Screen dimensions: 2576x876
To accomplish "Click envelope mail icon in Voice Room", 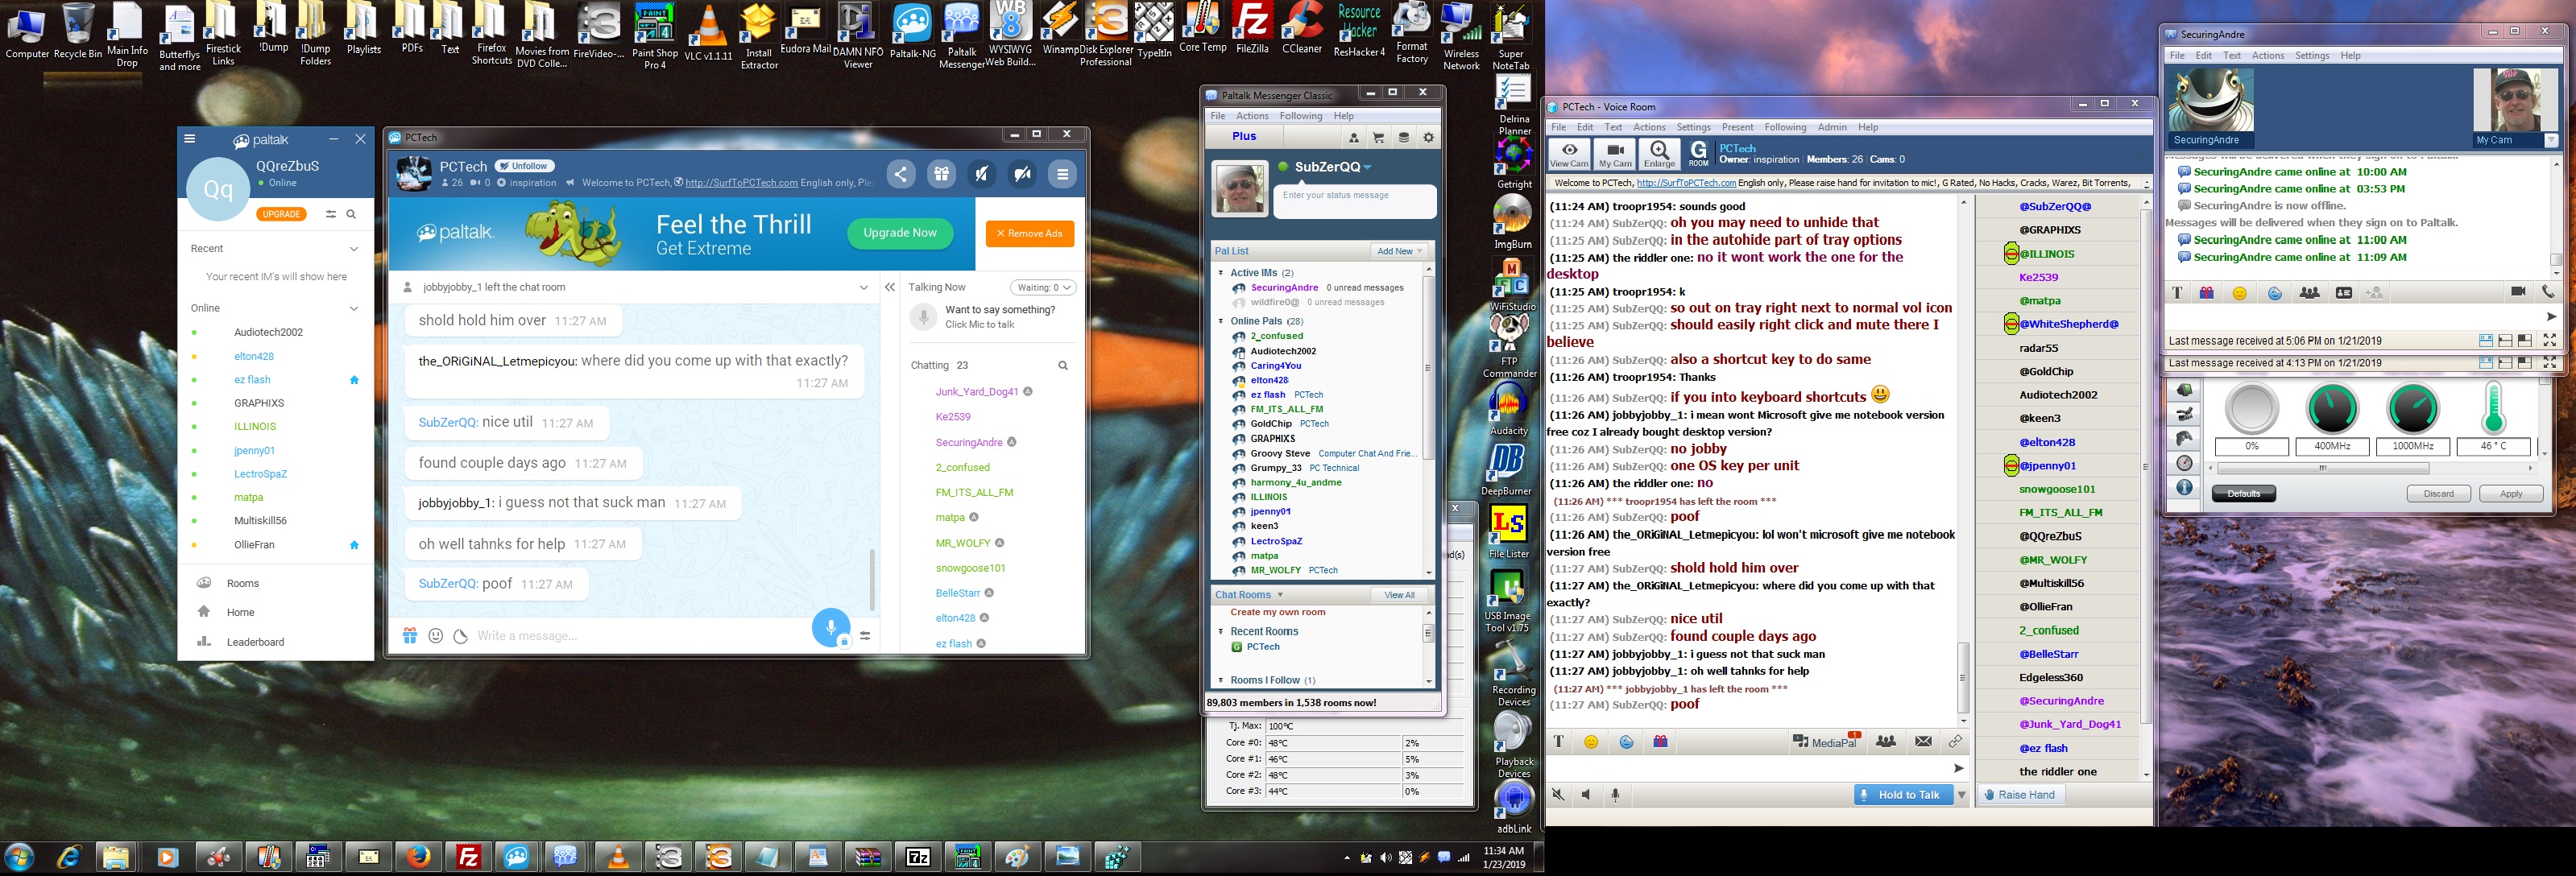I will [1923, 741].
